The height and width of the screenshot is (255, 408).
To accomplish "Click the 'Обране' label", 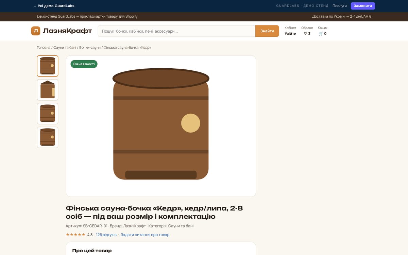I will tap(307, 28).
